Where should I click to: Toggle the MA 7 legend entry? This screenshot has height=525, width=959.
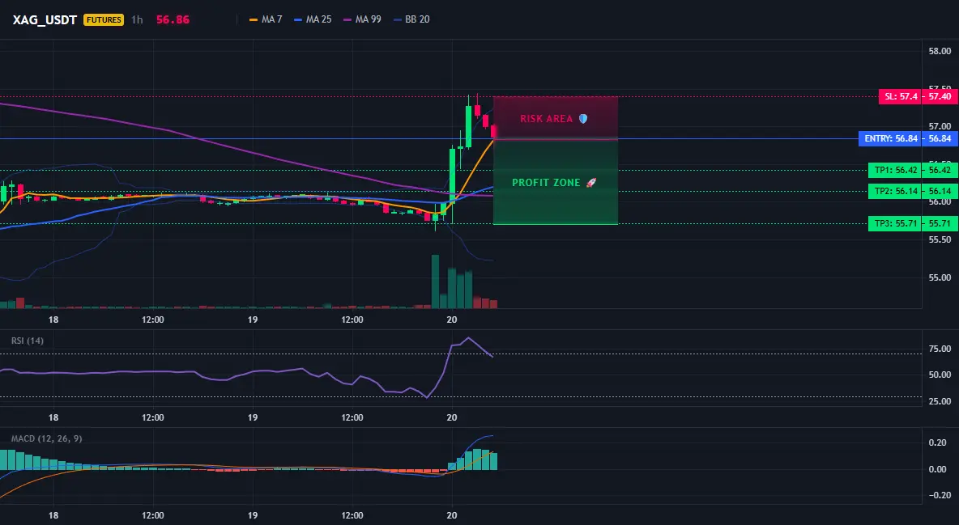266,19
